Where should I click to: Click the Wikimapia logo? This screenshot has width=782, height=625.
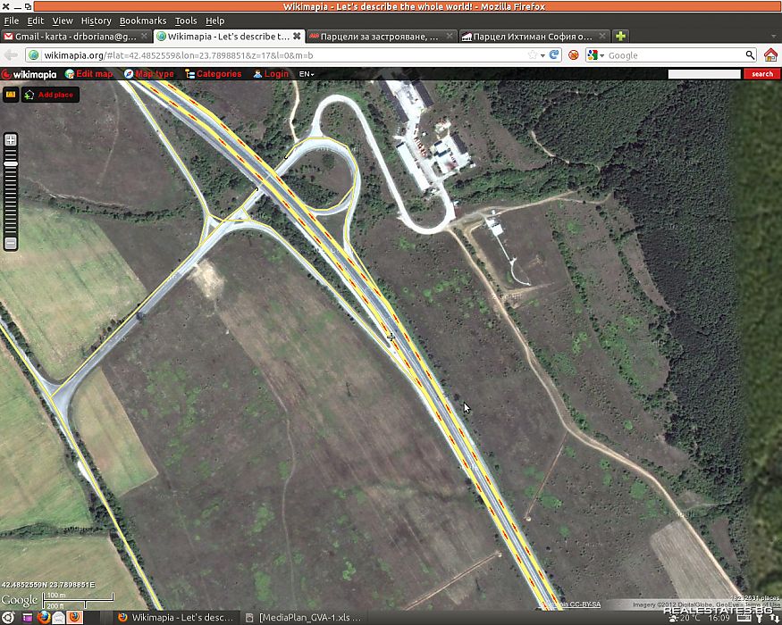coord(29,74)
